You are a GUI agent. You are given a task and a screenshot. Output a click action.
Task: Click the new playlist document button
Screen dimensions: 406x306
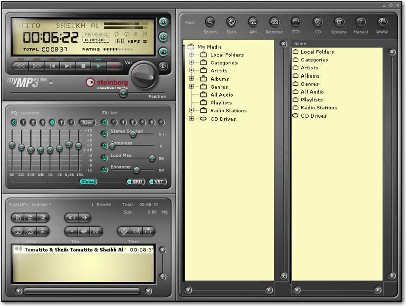(x=18, y=218)
